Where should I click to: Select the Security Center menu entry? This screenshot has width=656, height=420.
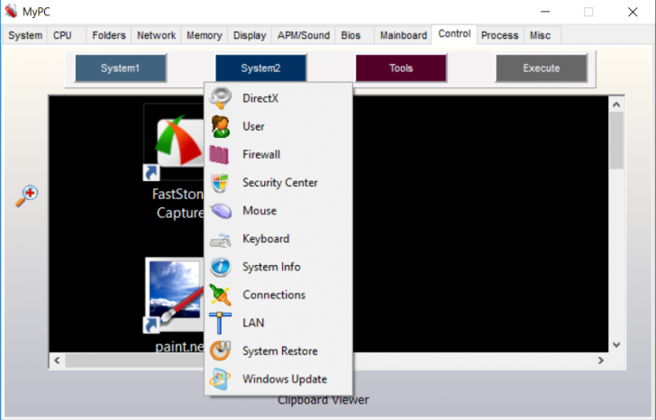[278, 182]
